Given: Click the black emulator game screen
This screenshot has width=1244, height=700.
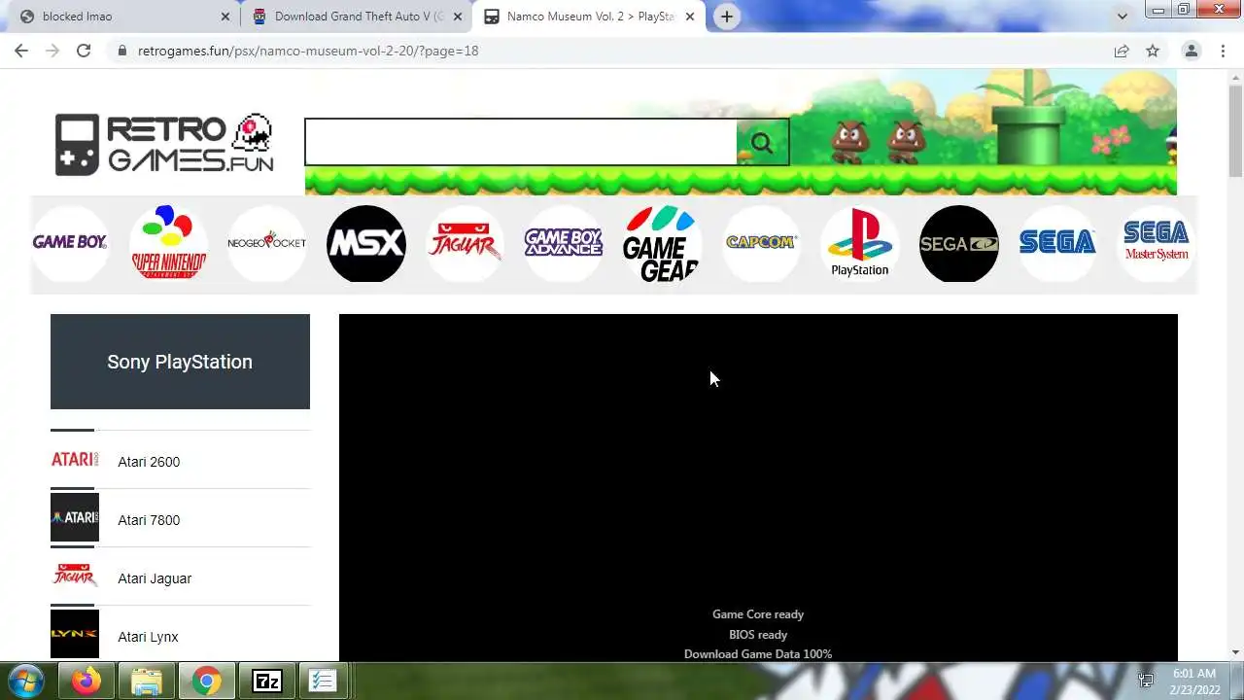Looking at the screenshot, I should tap(758, 488).
